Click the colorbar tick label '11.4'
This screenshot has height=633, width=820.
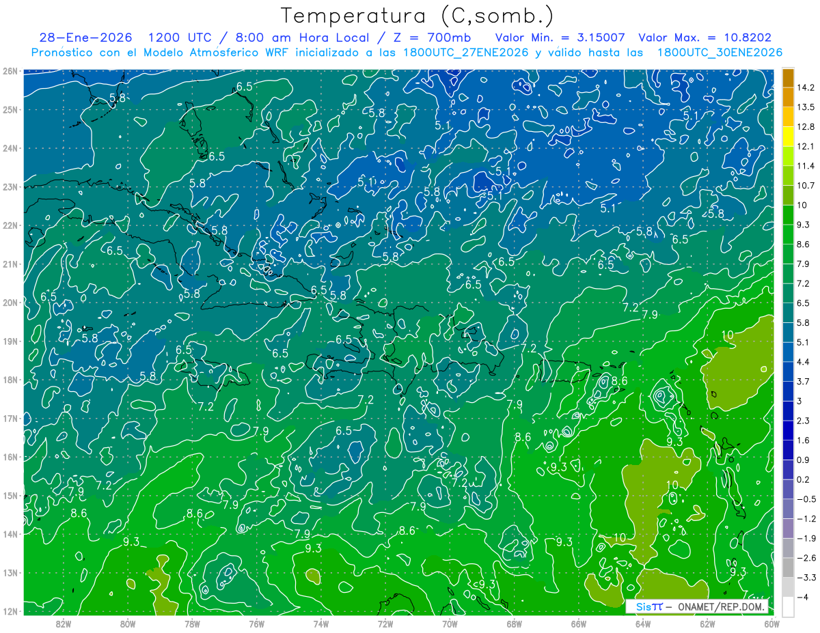click(807, 166)
